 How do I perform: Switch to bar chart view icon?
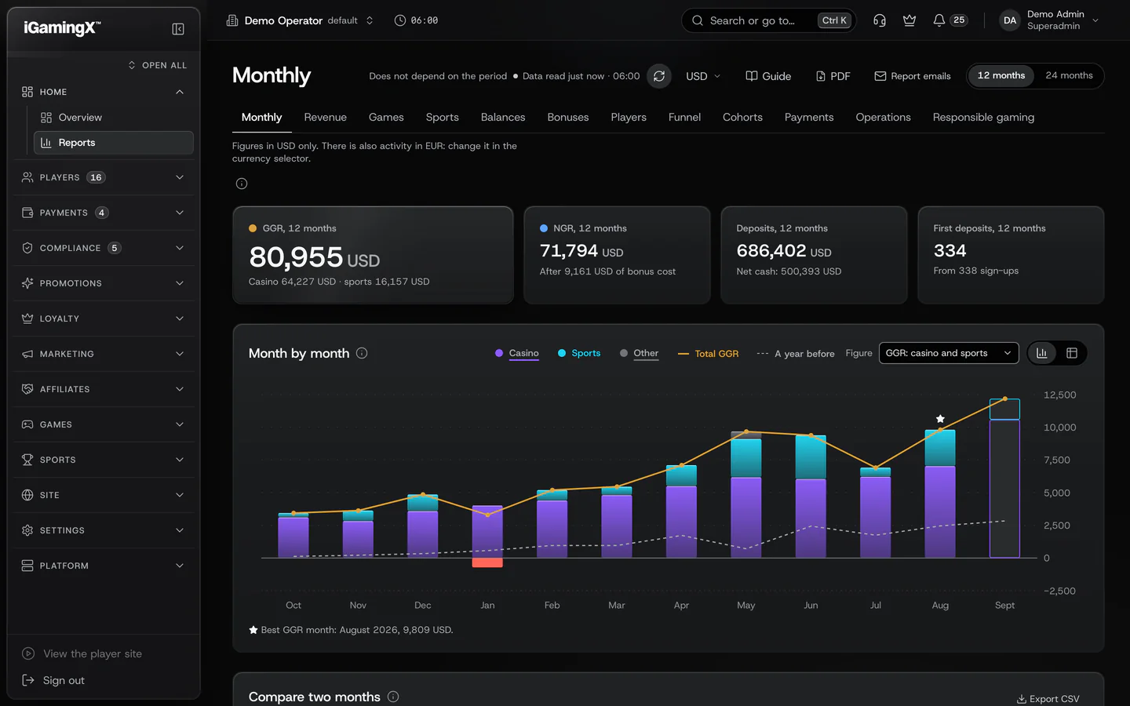point(1042,353)
